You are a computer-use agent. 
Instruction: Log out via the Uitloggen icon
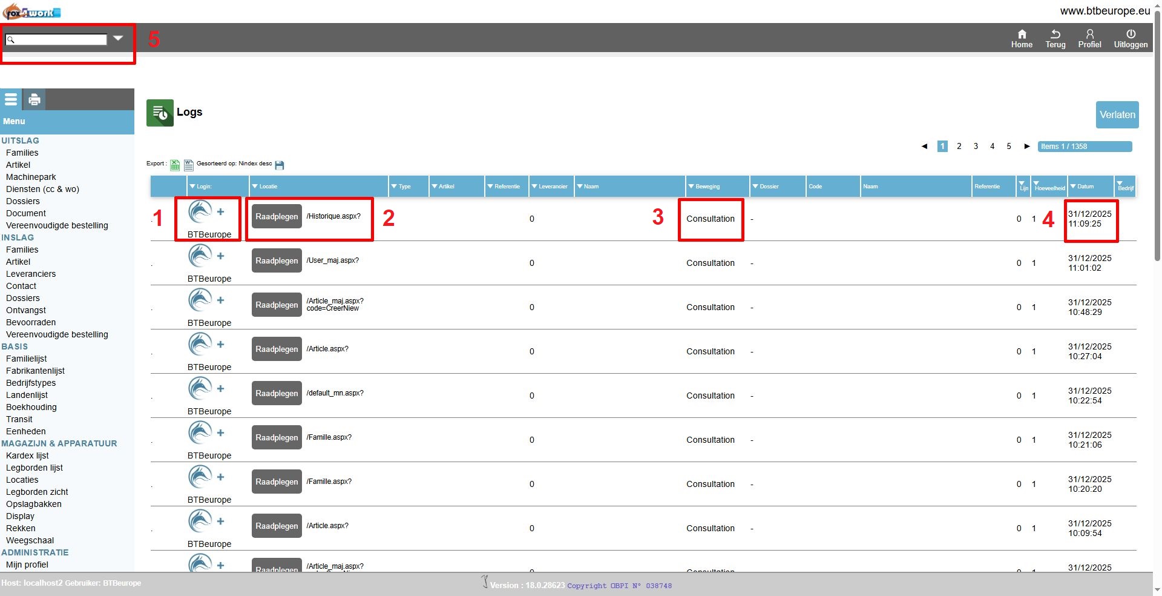(x=1131, y=34)
